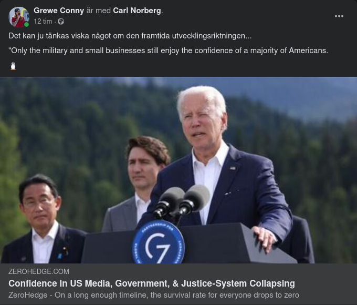The image size is (357, 305).
Task: Select the penguin emoji in the post
Action: (13, 66)
